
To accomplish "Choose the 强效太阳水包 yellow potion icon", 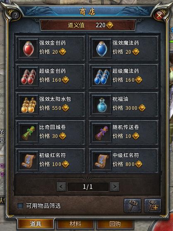I will pos(28,105).
